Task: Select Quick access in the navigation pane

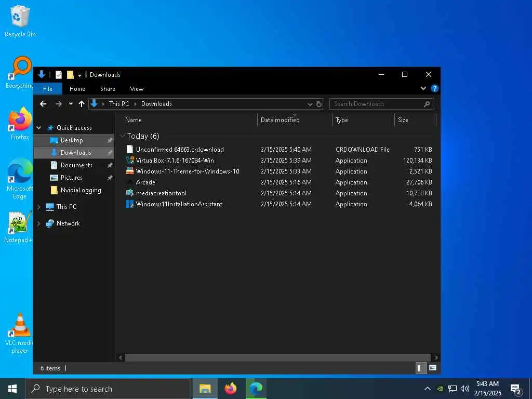Action: 74,128
